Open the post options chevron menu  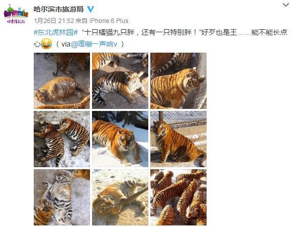coord(285,5)
